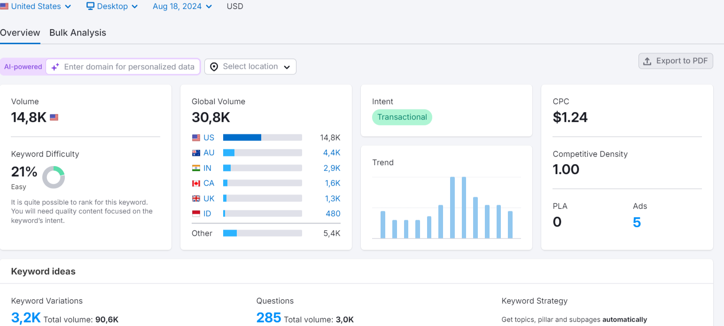Click the Australia flag icon
The width and height of the screenshot is (724, 326).
(x=196, y=153)
